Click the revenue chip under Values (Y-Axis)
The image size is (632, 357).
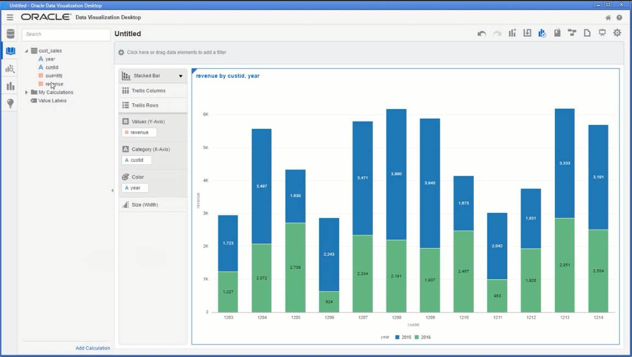click(139, 133)
